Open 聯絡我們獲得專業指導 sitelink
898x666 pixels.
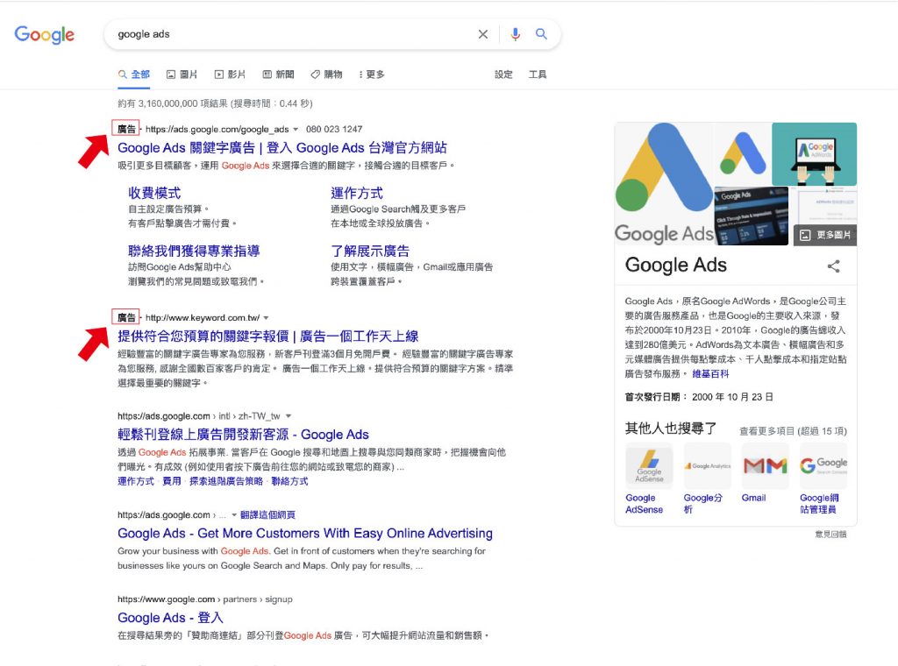[x=194, y=251]
